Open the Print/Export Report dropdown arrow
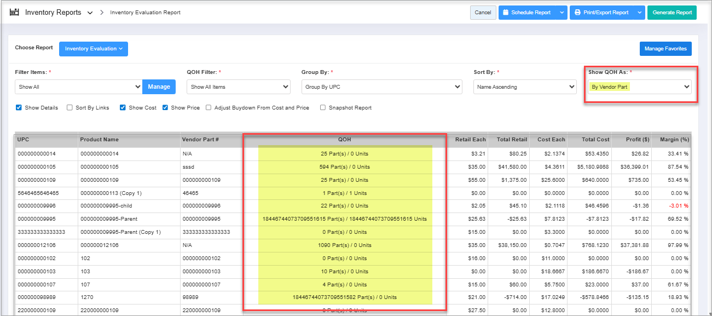 point(640,13)
